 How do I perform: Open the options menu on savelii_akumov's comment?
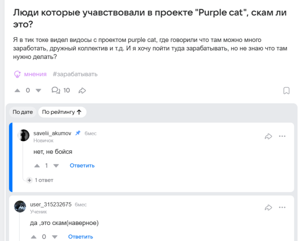(282, 136)
